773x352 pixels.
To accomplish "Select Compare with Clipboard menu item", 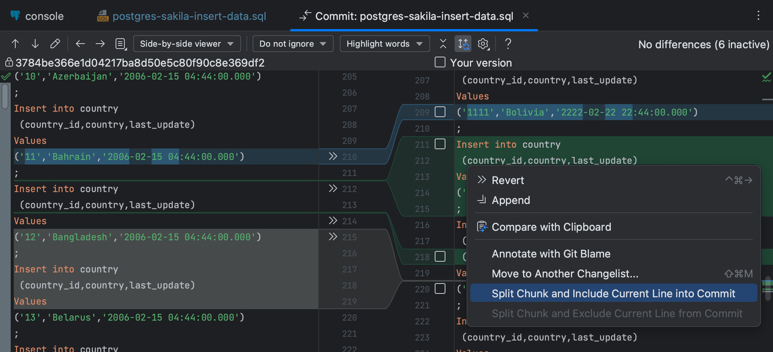I will pyautogui.click(x=551, y=227).
